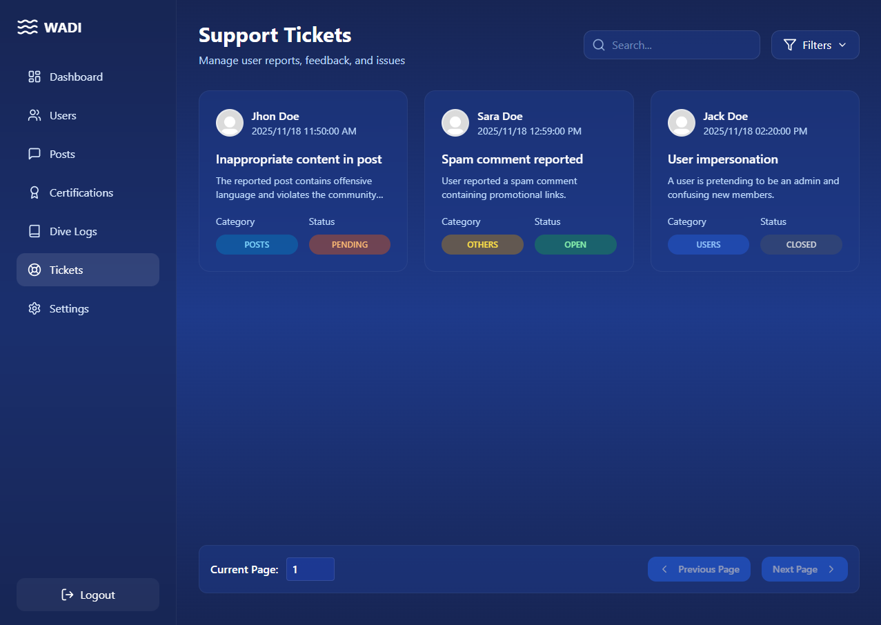Click the WADI waves logo icon
The height and width of the screenshot is (625, 881).
coord(27,28)
